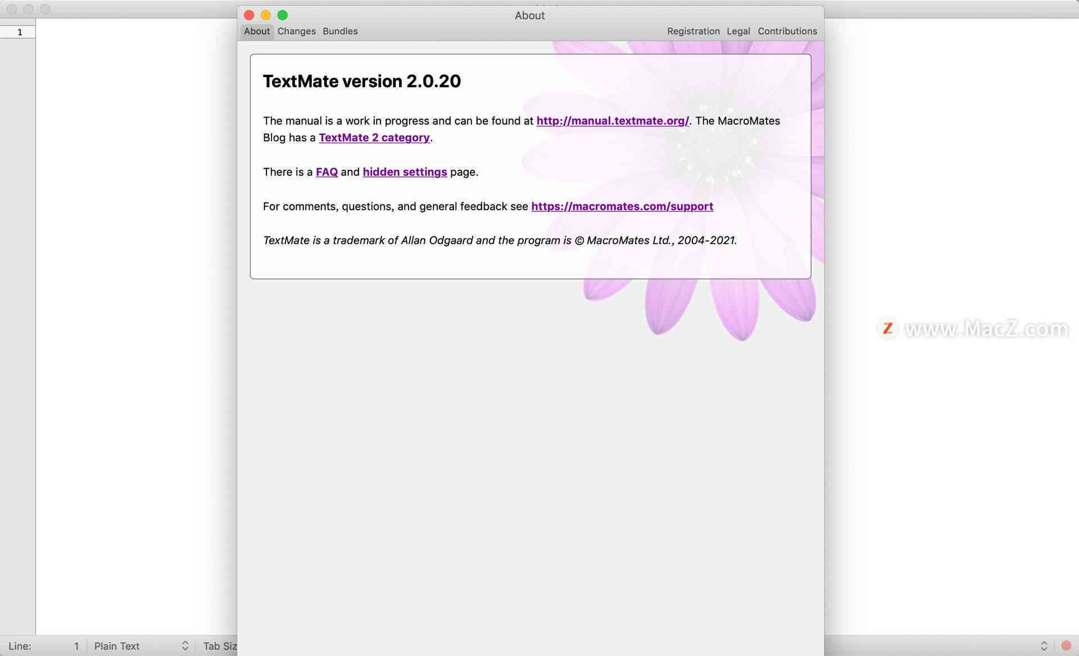Minimize the About window
Screen dimensions: 1079x656
point(266,15)
